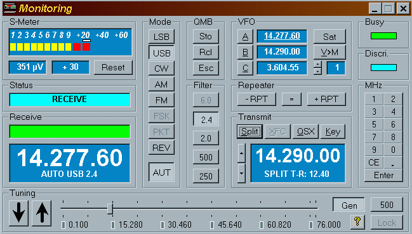Set minus repeater shift with -RPT
Screen dimensions: 412x234
[256, 99]
